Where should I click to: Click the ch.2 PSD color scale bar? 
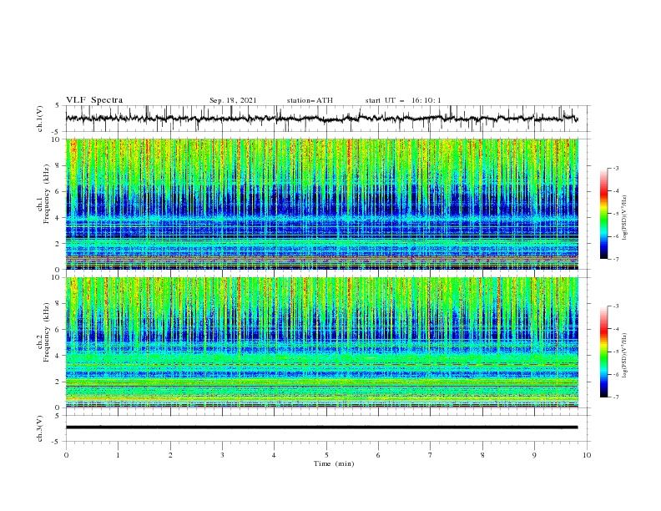click(603, 352)
